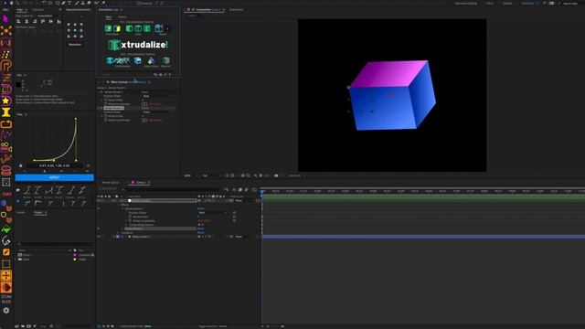The image size is (585, 329).
Task: Toggle last checkbox in Effect Controls list
Action: click(106, 120)
